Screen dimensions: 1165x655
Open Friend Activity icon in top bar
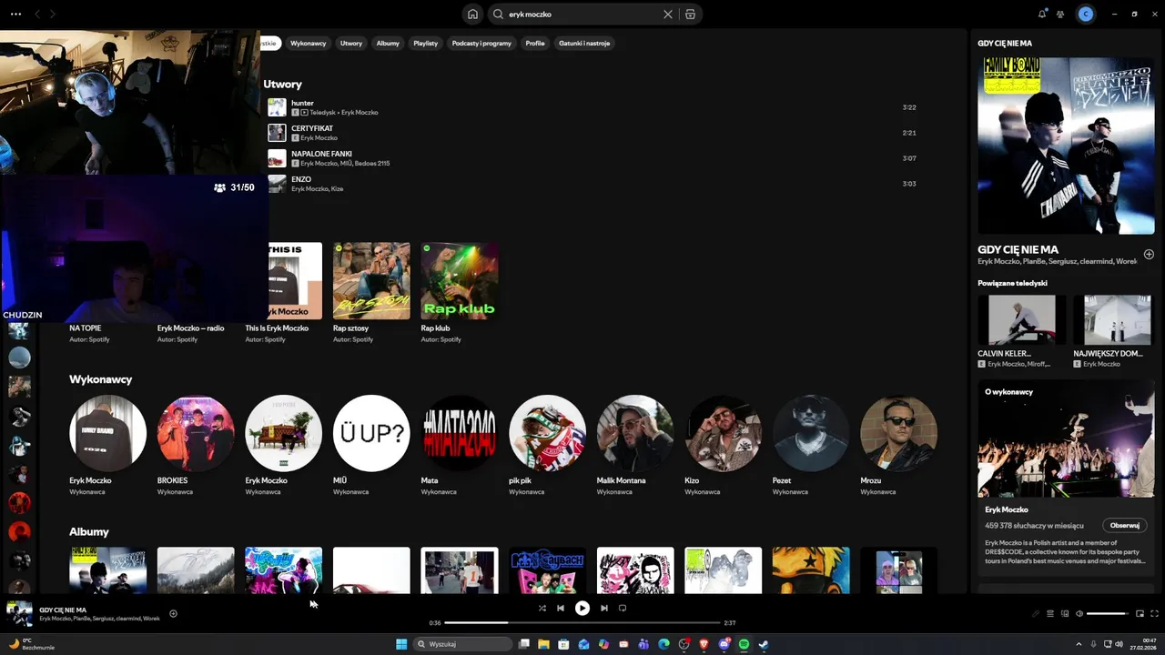point(1060,15)
